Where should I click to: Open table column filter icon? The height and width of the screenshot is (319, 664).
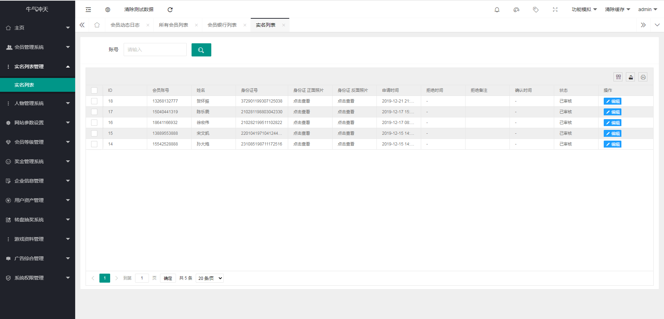pyautogui.click(x=618, y=77)
